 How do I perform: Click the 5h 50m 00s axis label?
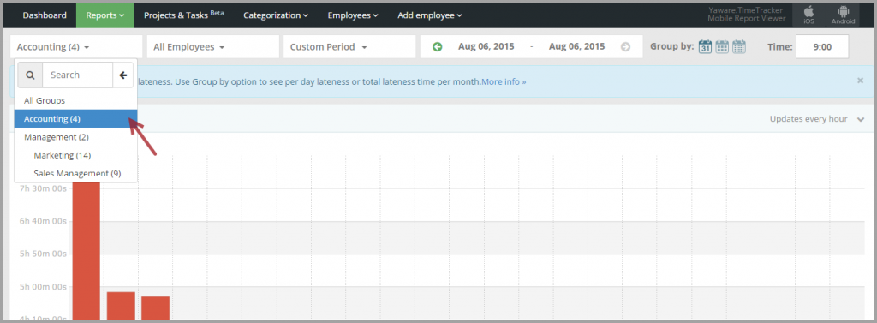coord(43,254)
